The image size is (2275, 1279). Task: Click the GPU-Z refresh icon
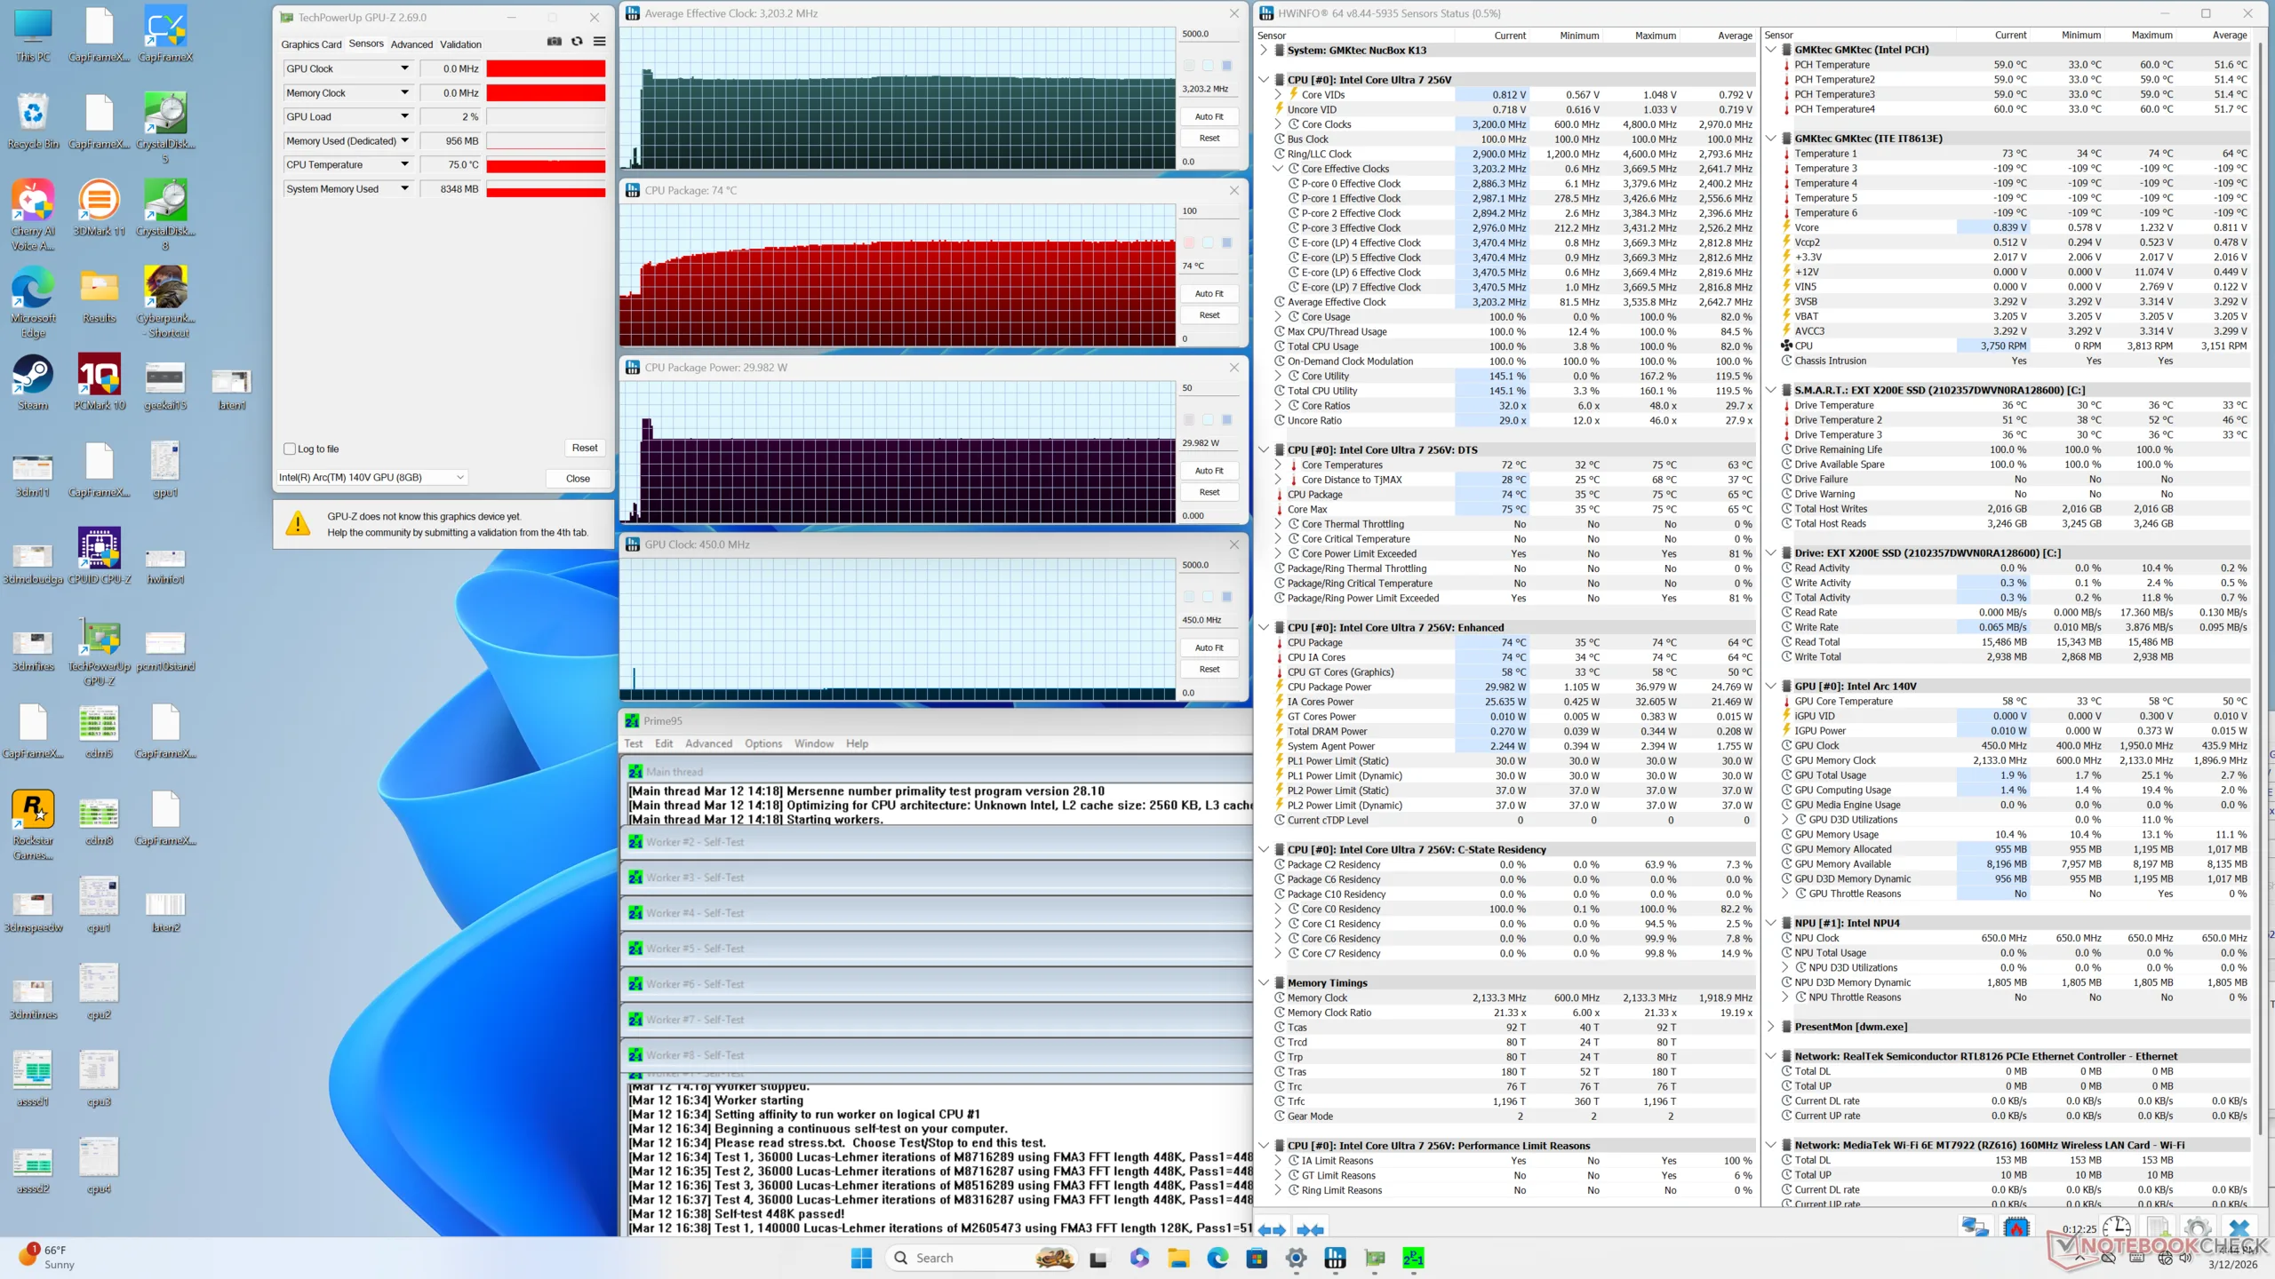(577, 42)
